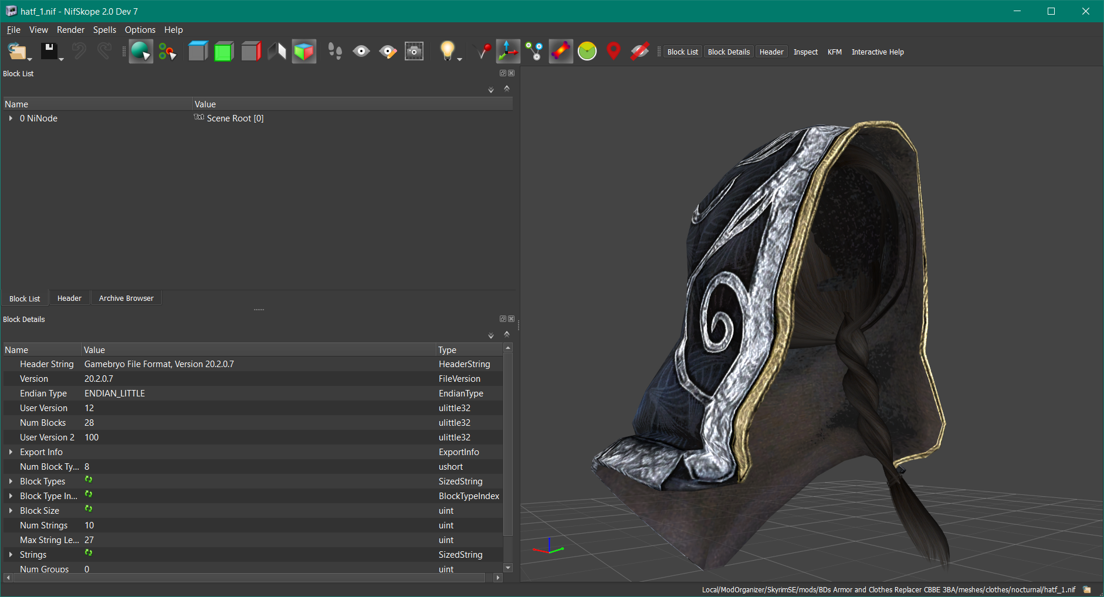Click the Type column header
The width and height of the screenshot is (1104, 597).
point(469,350)
